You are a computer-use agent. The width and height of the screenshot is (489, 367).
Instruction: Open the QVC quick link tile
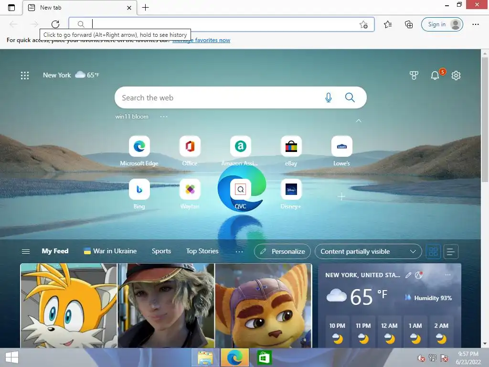point(240,194)
